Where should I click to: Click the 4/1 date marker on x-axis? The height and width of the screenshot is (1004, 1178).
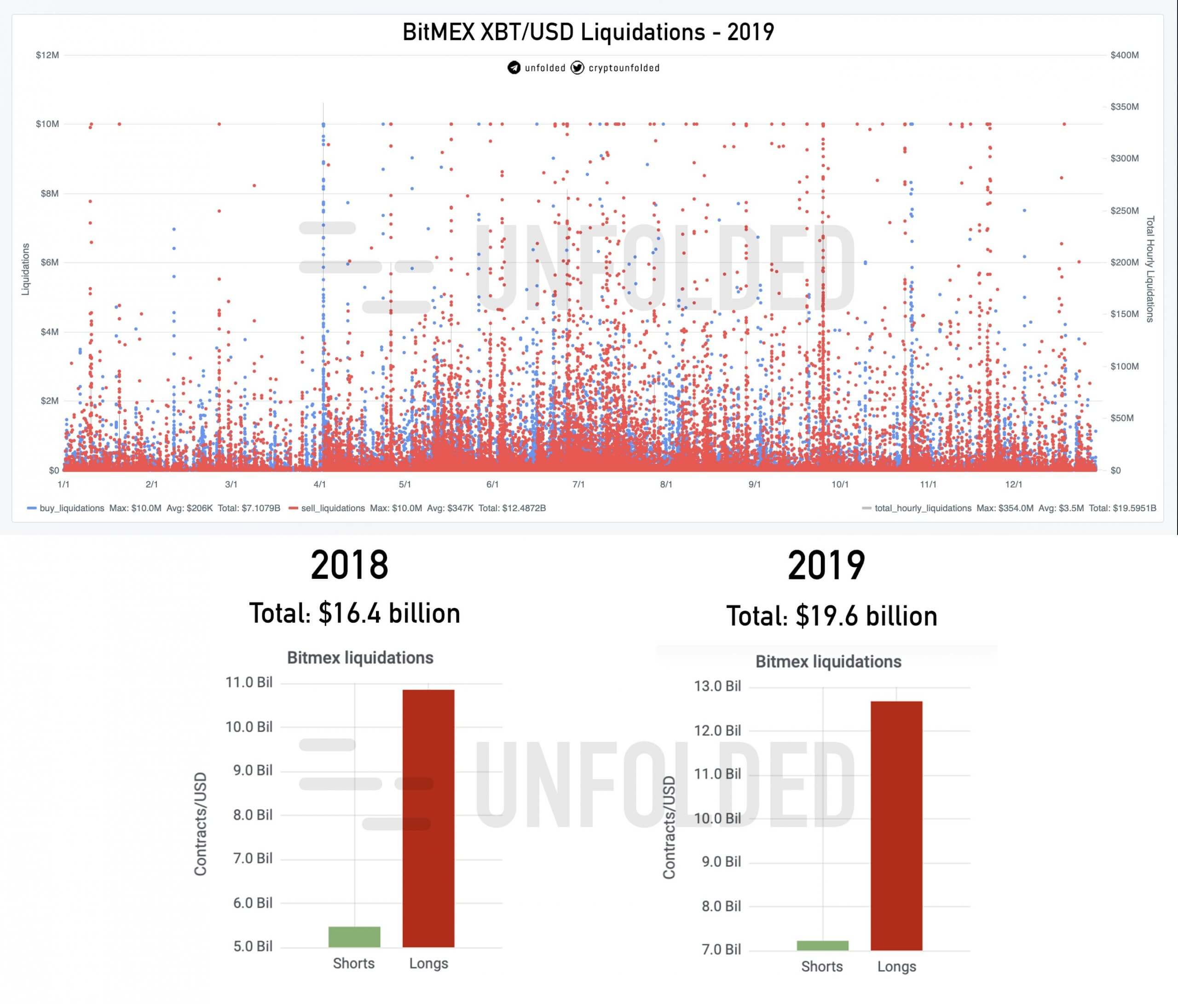pyautogui.click(x=319, y=485)
